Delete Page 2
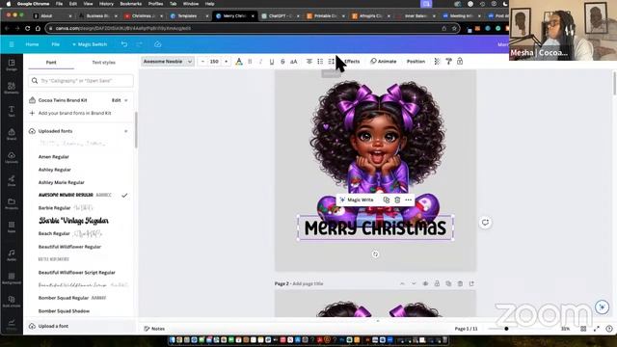617x347 pixels. 460,283
